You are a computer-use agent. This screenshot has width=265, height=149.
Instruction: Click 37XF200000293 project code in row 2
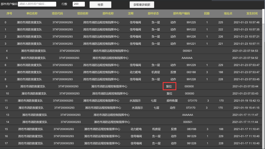coord(63,37)
